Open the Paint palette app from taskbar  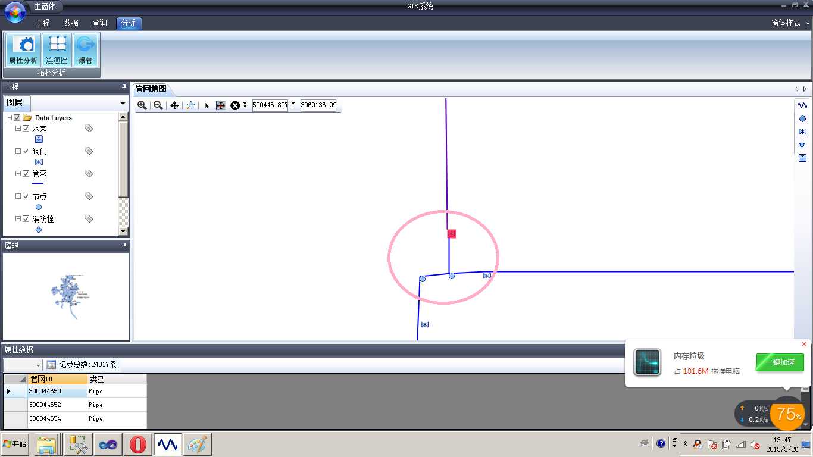(x=197, y=445)
